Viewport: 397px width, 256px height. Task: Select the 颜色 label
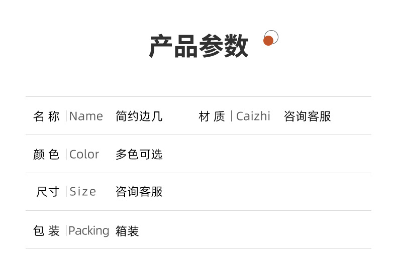tap(46, 155)
